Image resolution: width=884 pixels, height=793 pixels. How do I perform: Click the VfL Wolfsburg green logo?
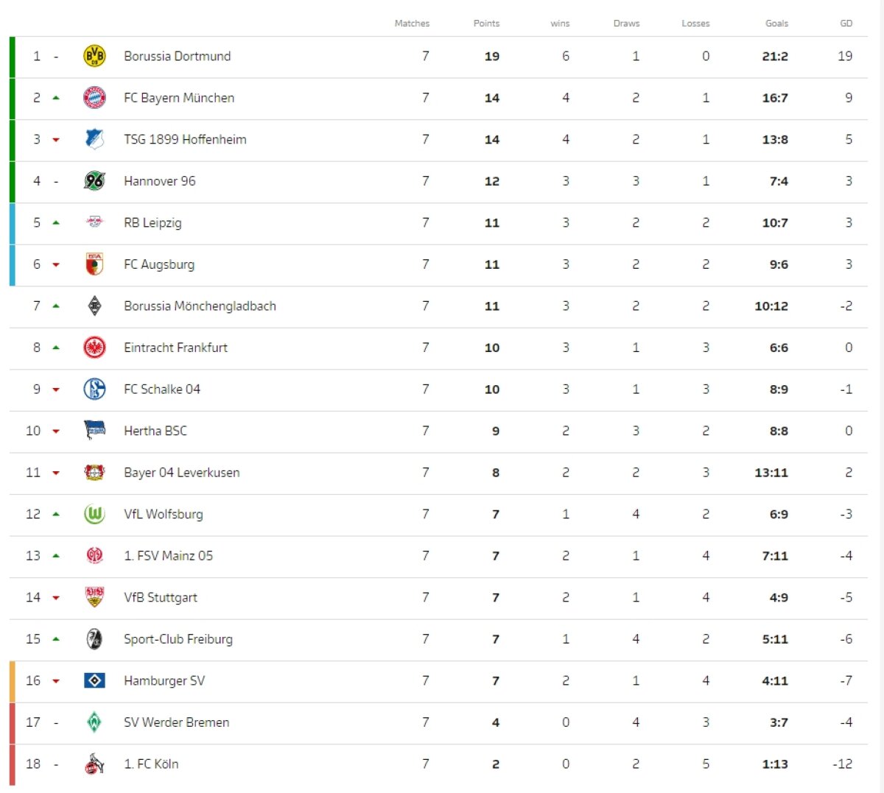point(94,514)
